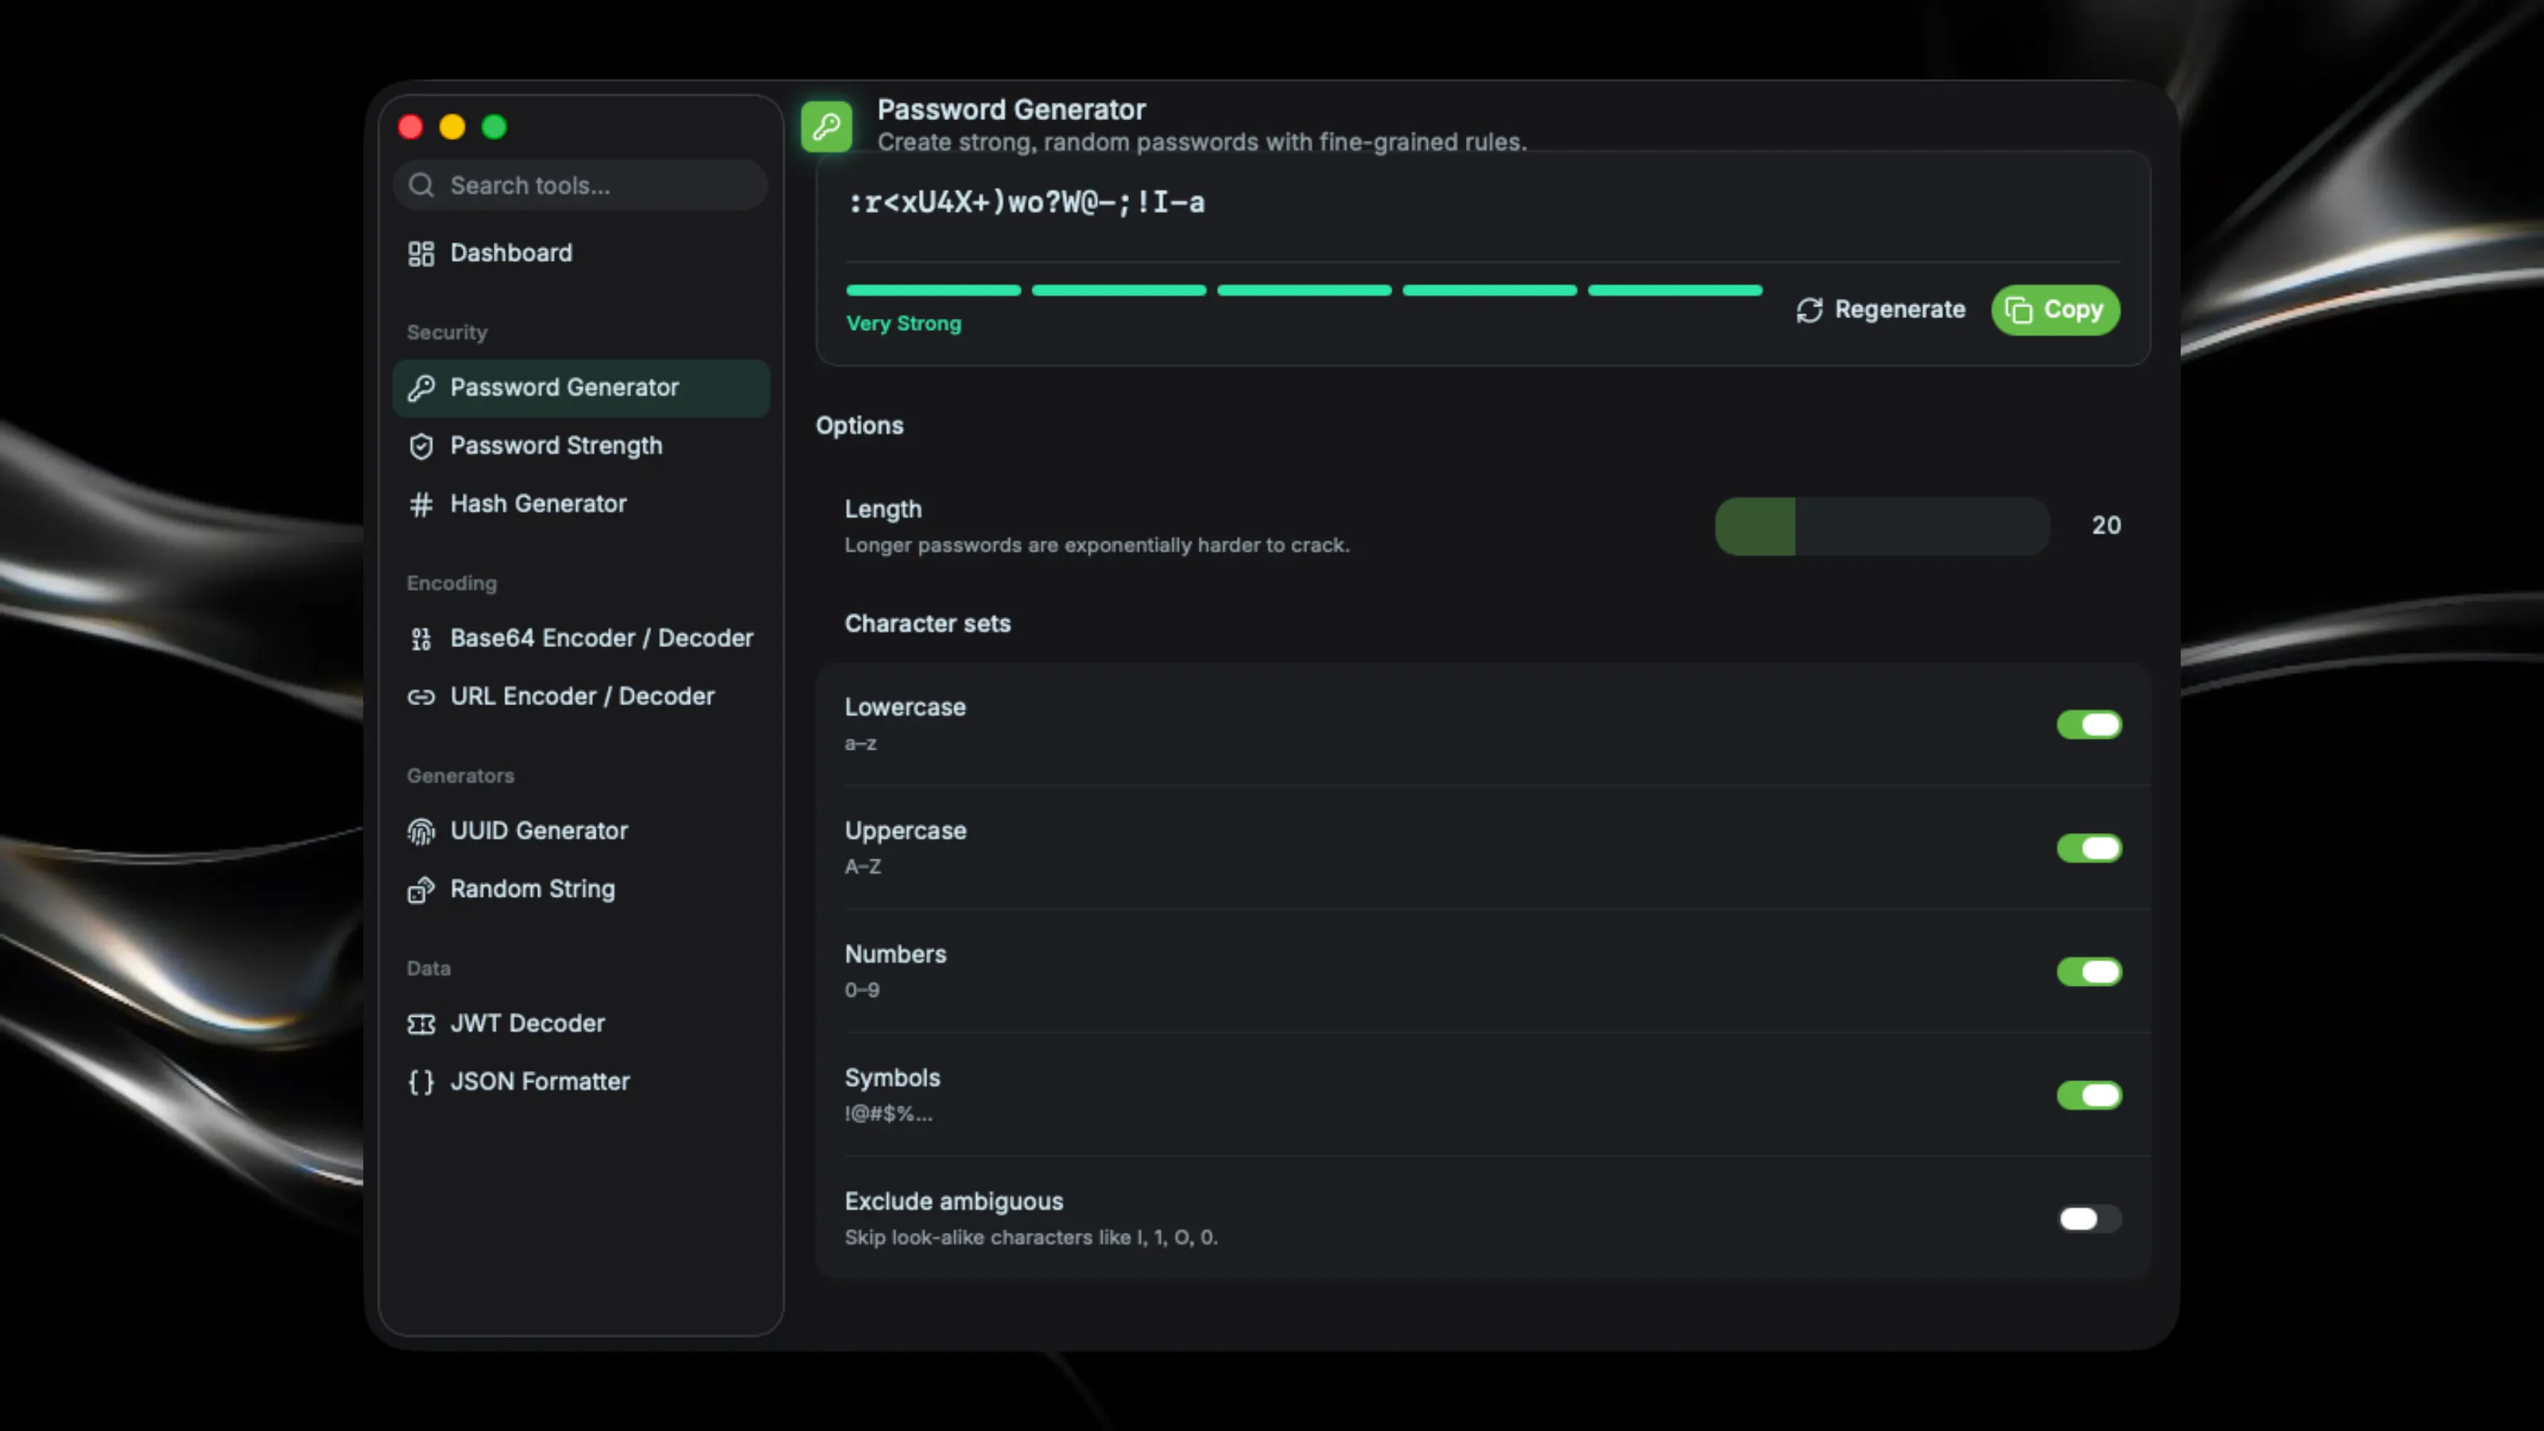Viewport: 2544px width, 1431px height.
Task: Minimize the window with yellow button
Action: (452, 127)
